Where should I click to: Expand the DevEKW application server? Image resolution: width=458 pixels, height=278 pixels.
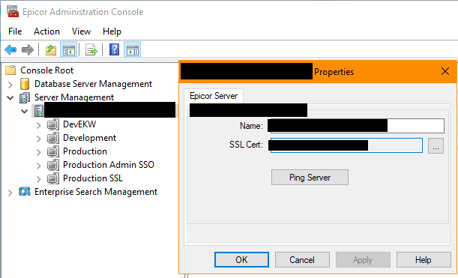point(38,126)
